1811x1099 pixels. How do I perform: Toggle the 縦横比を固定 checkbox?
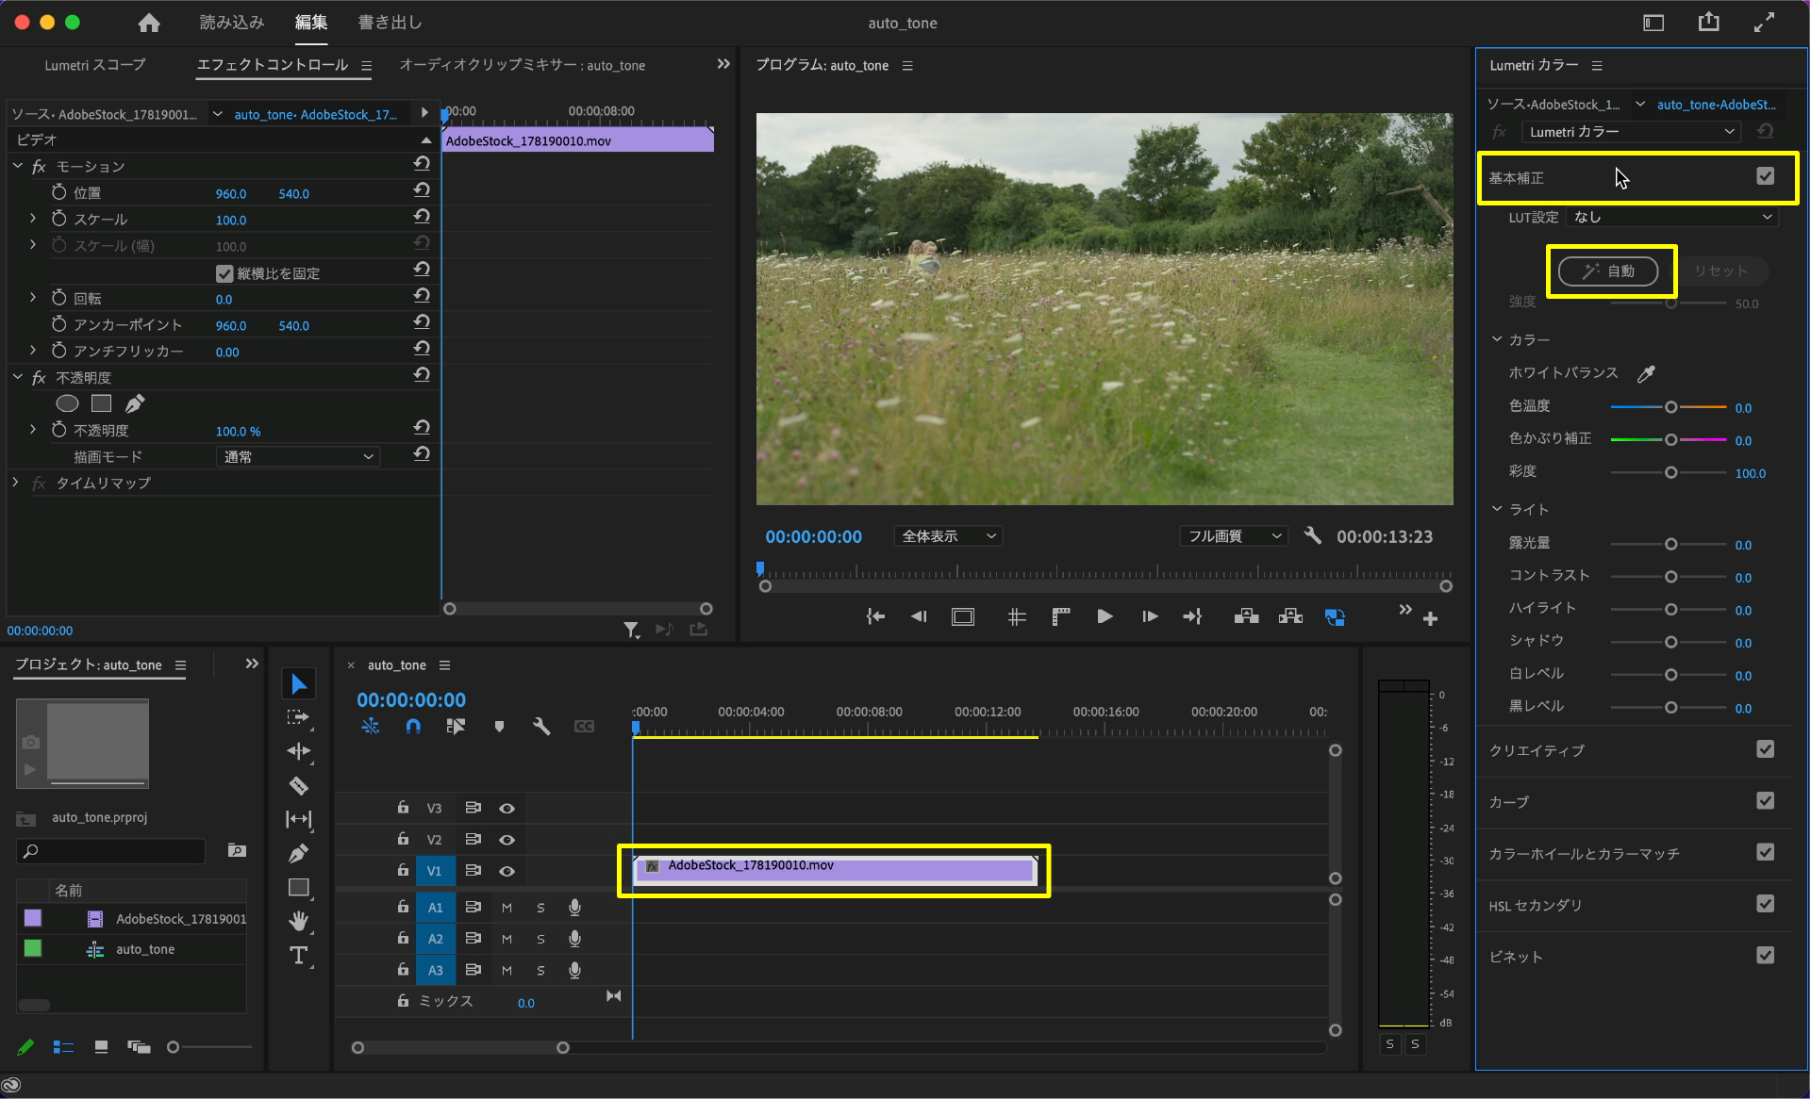pos(224,273)
